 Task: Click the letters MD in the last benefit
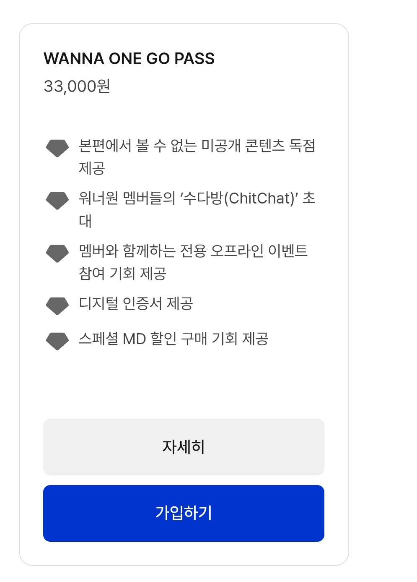pos(134,339)
